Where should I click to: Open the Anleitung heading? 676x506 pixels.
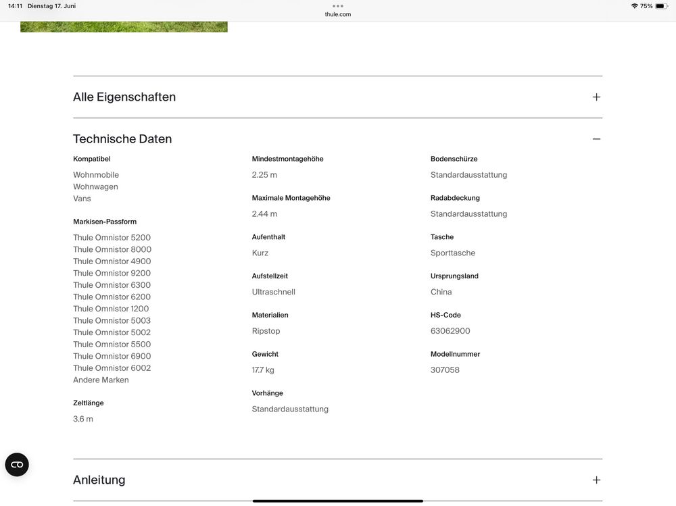(99, 480)
